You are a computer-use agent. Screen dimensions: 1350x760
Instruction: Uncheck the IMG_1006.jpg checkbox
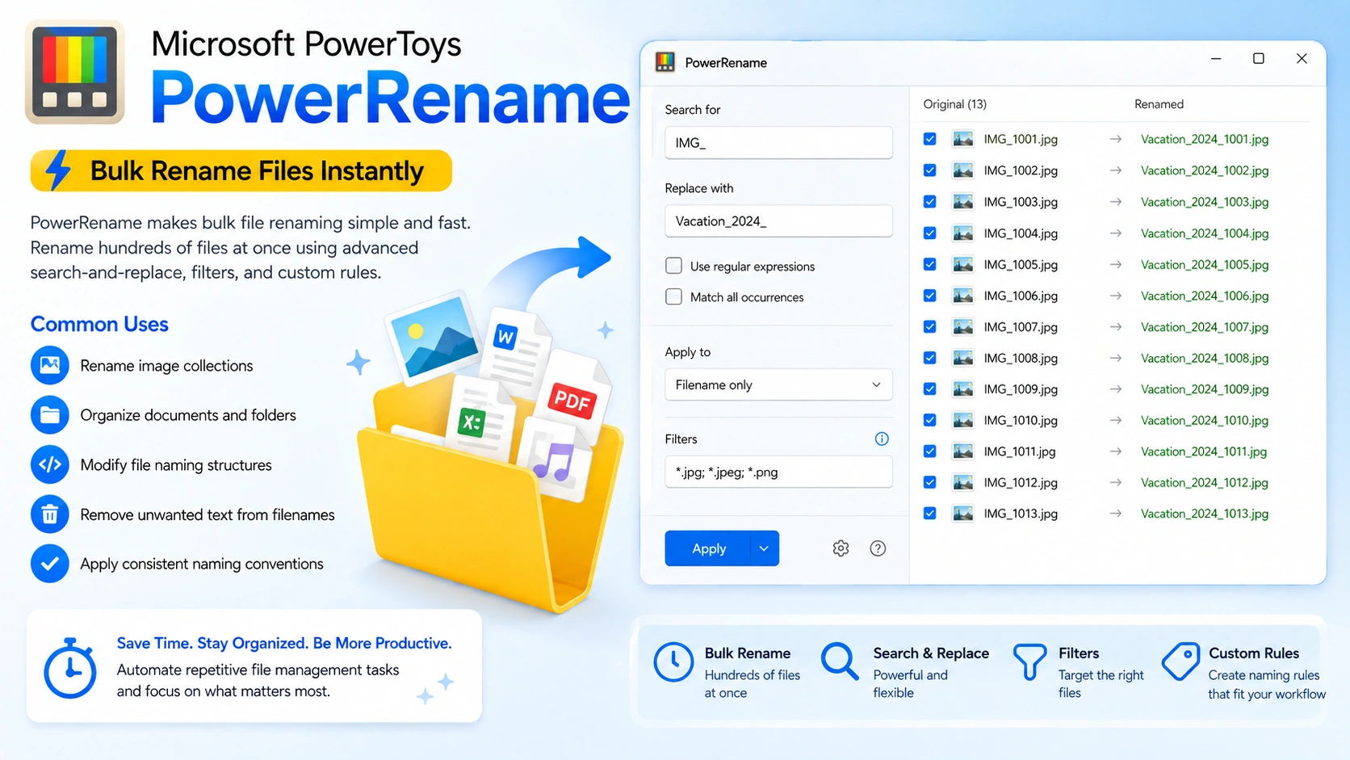point(930,296)
